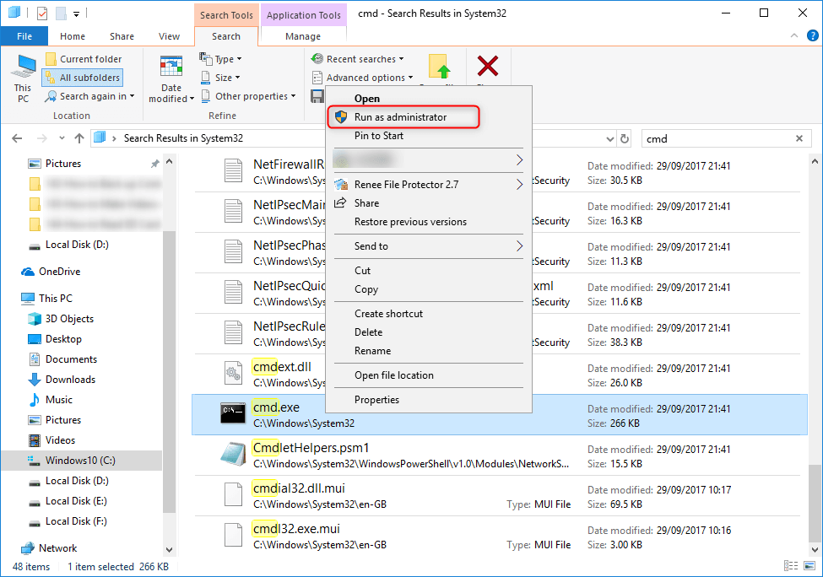
Task: Clear the cmd search box
Action: pos(799,138)
